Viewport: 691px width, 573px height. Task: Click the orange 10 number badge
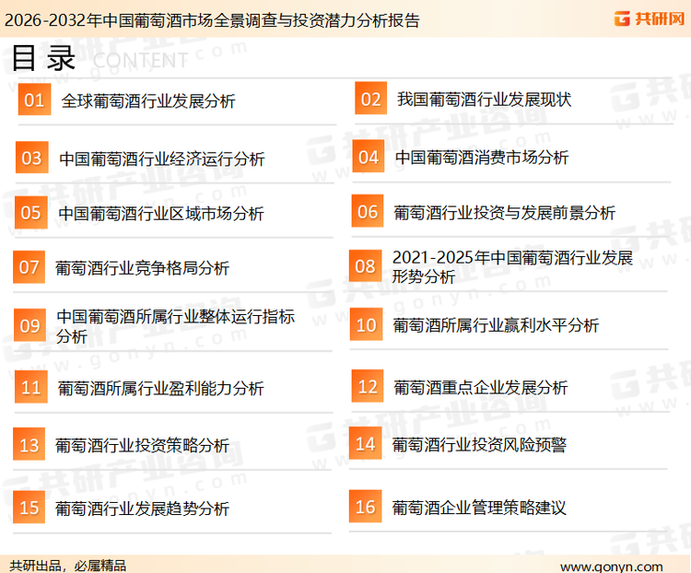pyautogui.click(x=366, y=324)
